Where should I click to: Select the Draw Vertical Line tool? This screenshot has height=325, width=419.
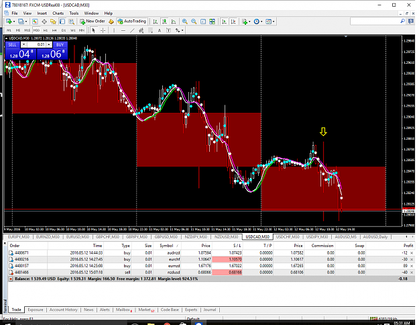click(114, 30)
